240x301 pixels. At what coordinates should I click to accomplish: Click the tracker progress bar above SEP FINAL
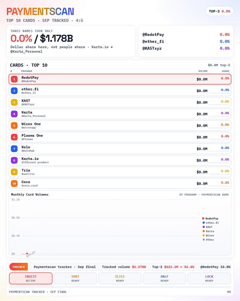[120, 287]
